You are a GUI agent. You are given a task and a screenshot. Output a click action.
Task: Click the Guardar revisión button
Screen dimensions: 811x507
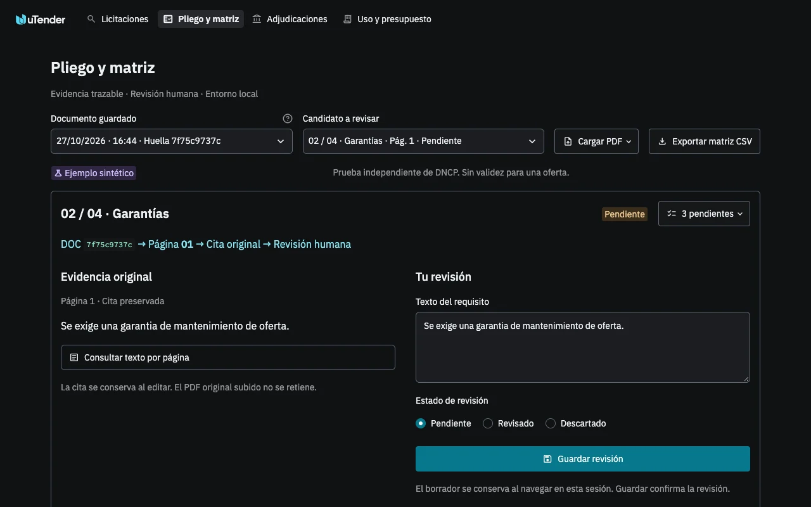click(x=583, y=459)
